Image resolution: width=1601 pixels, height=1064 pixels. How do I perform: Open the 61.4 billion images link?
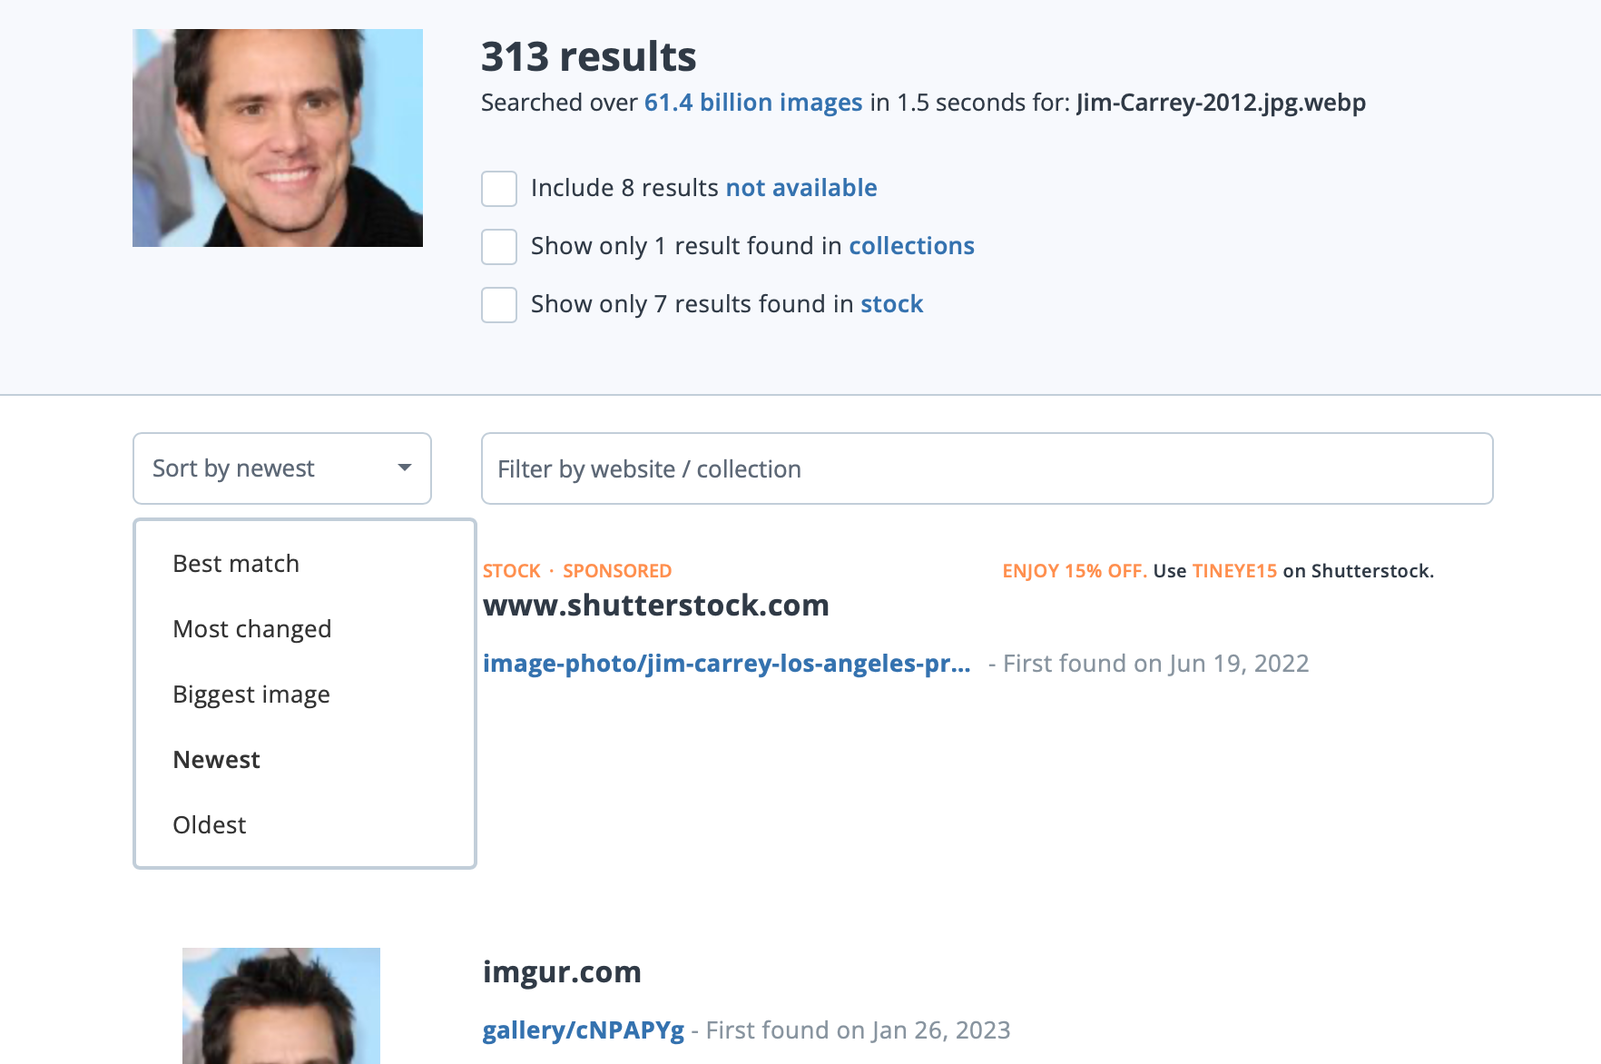tap(753, 103)
